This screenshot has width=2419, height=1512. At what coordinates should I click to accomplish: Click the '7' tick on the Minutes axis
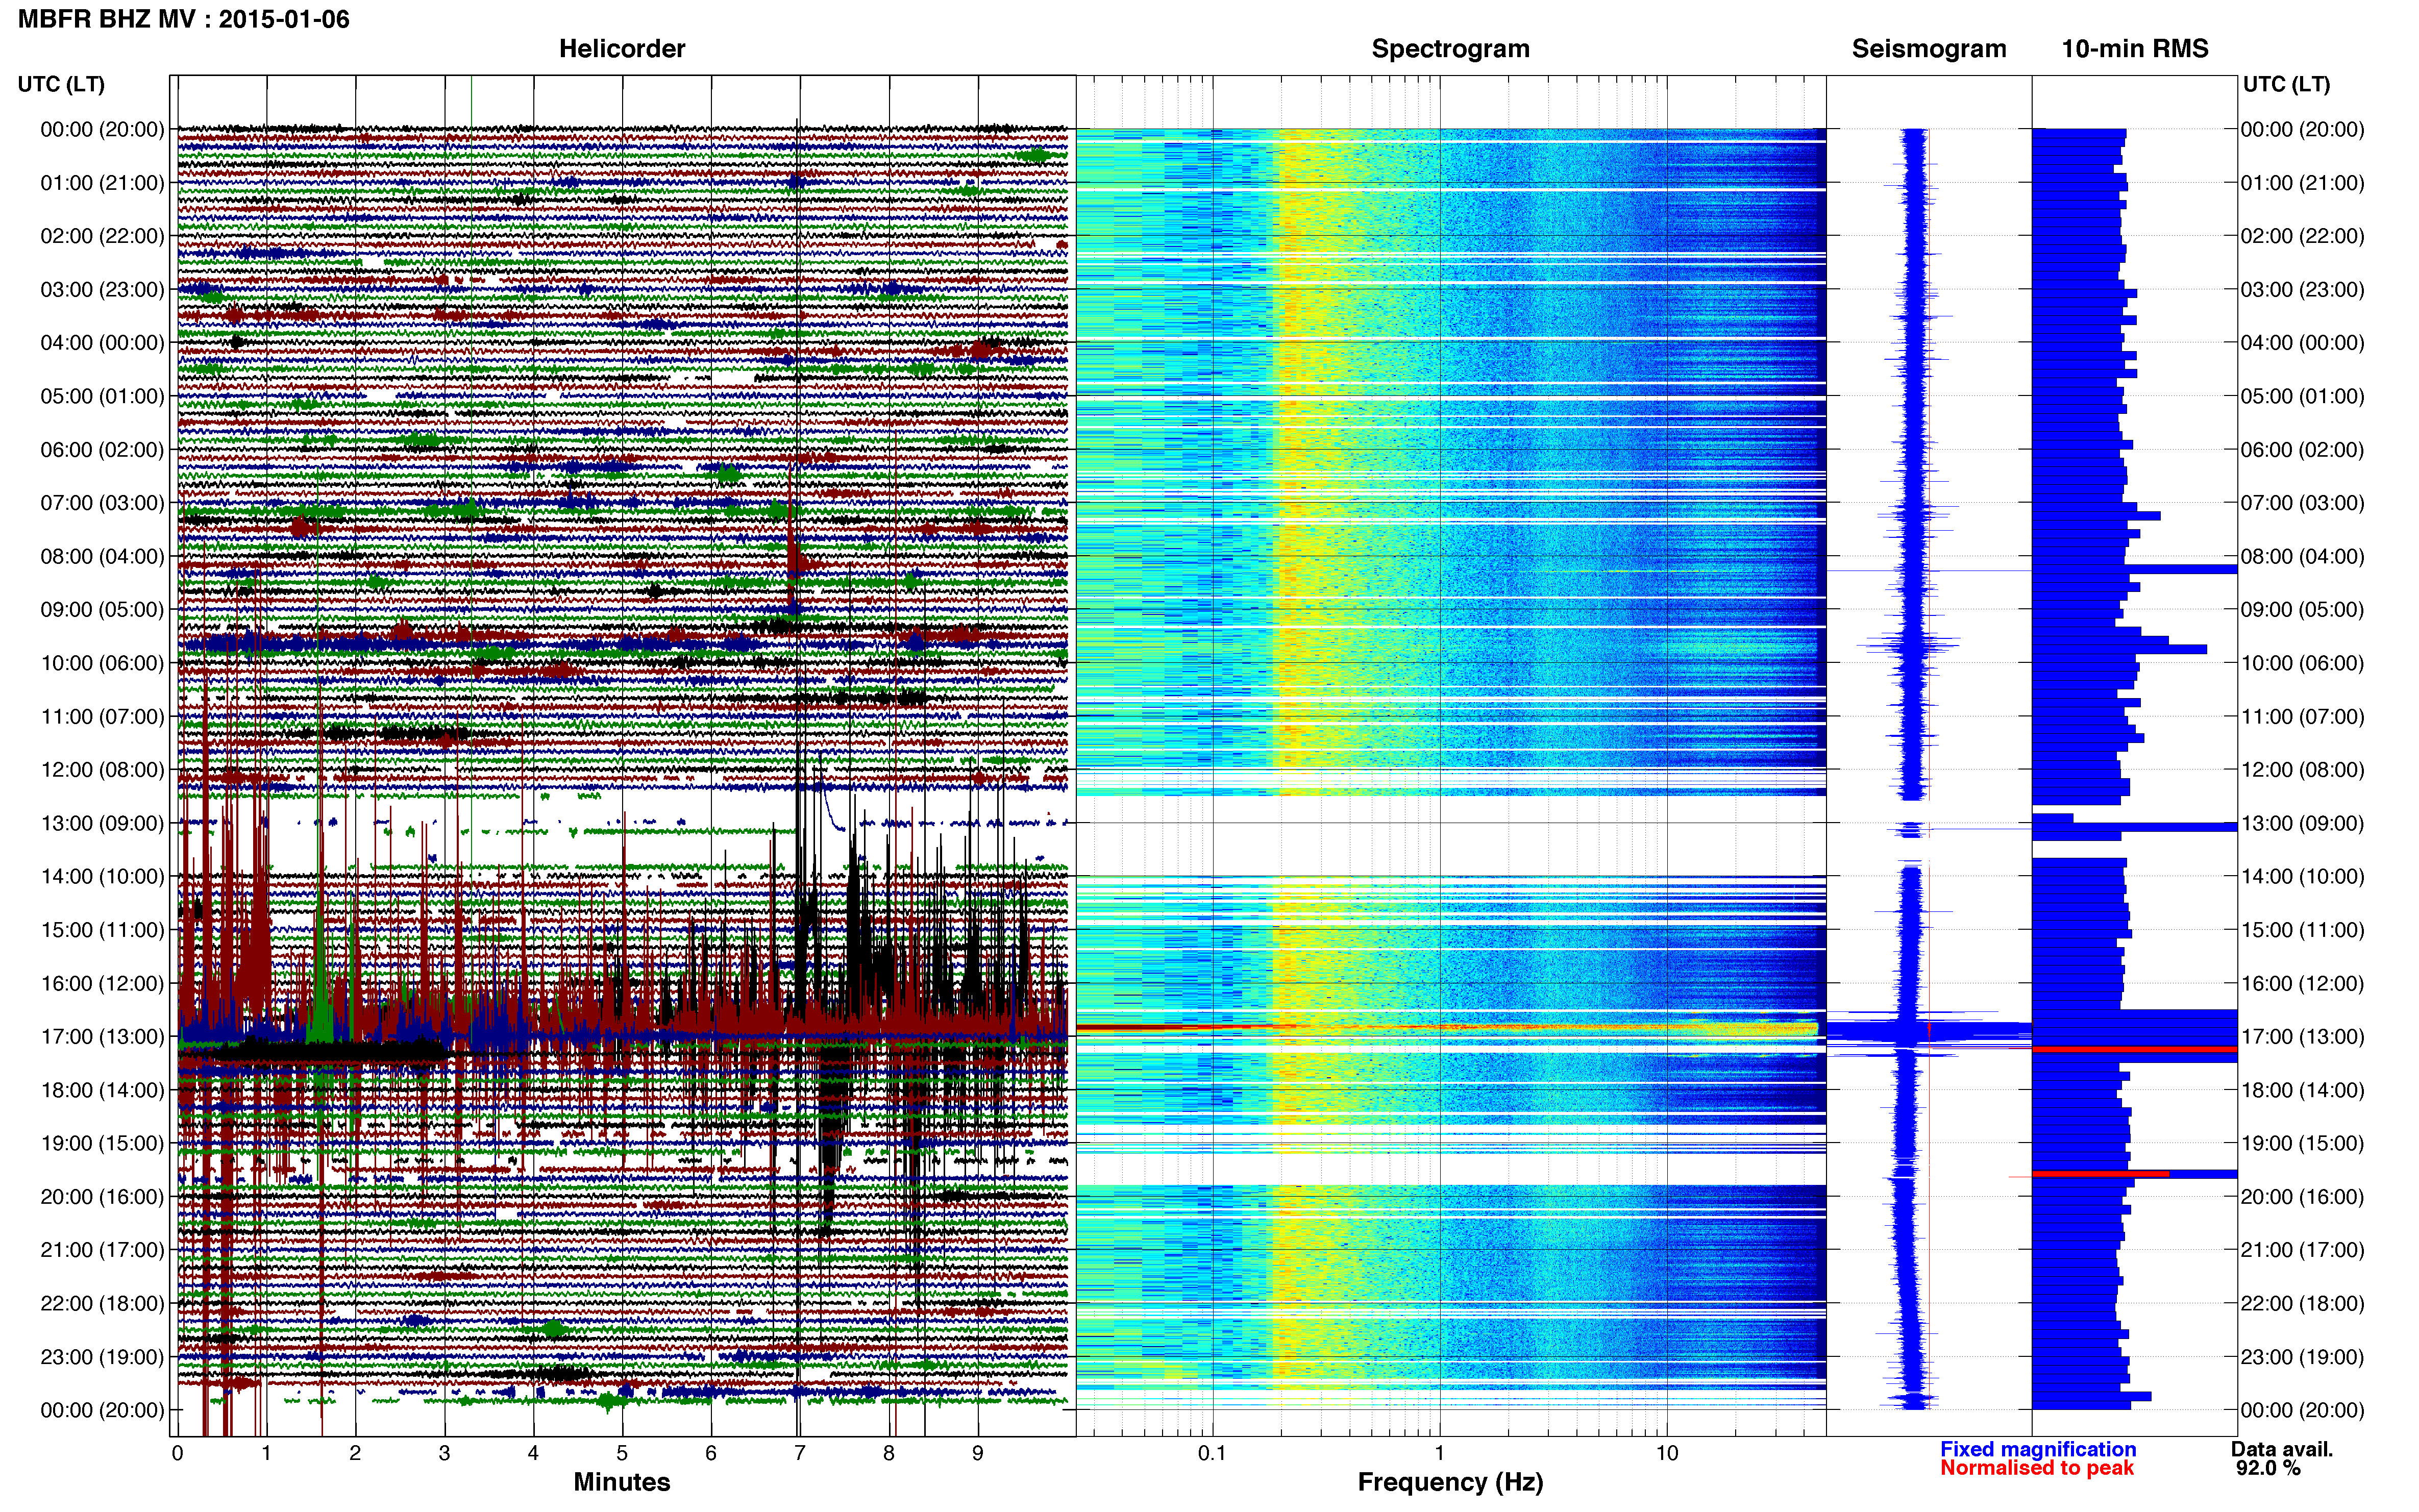click(x=800, y=1453)
